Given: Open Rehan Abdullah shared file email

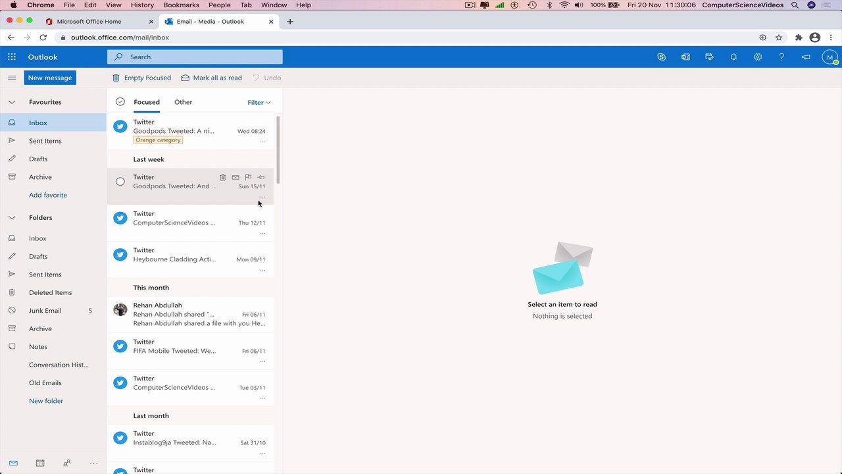Looking at the screenshot, I should [190, 314].
